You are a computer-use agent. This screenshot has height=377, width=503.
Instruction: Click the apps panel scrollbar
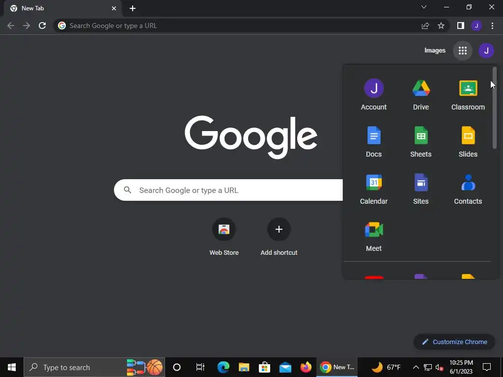(494, 108)
